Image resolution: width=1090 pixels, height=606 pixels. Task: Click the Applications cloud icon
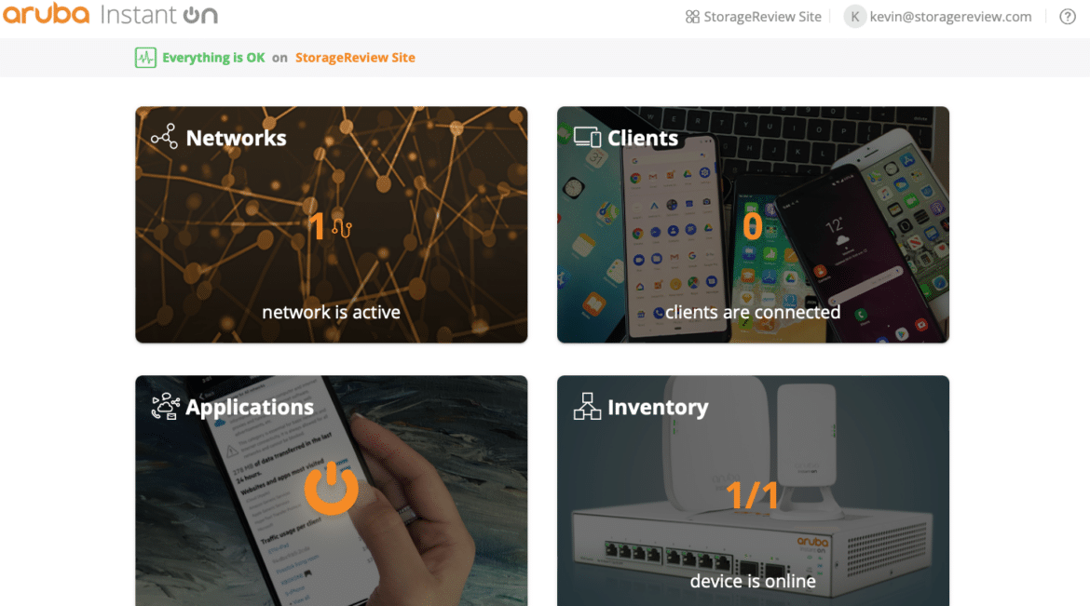tap(166, 407)
